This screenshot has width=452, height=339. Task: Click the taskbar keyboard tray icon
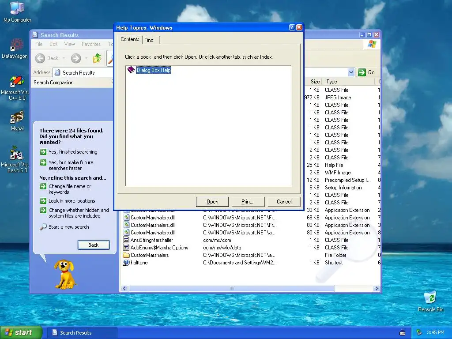click(403, 333)
